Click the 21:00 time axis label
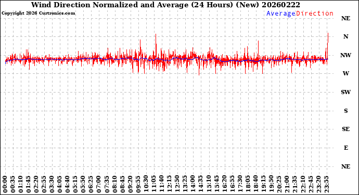 point(287,184)
